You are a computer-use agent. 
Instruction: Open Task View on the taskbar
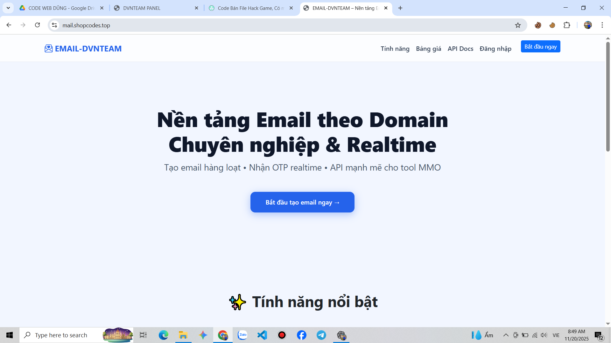point(143,335)
